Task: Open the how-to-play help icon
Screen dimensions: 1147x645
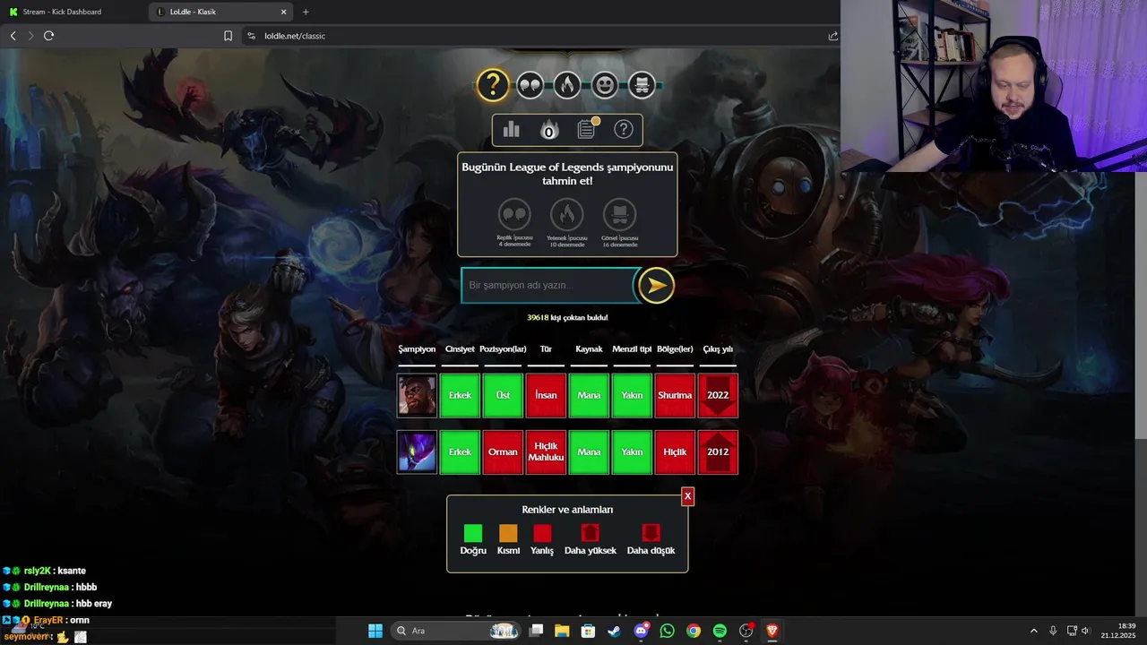Action: point(624,130)
